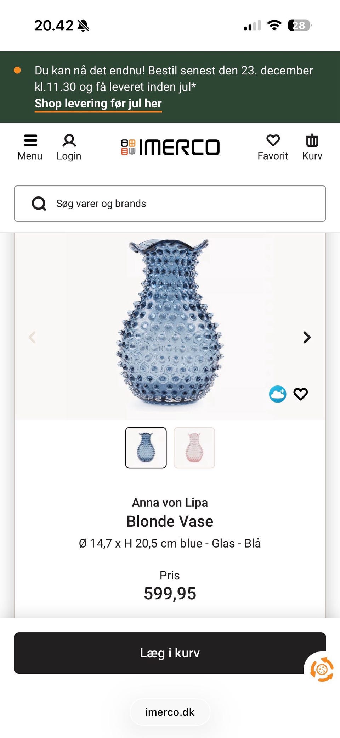Tap the Login user icon
340x738 pixels.
69,140
